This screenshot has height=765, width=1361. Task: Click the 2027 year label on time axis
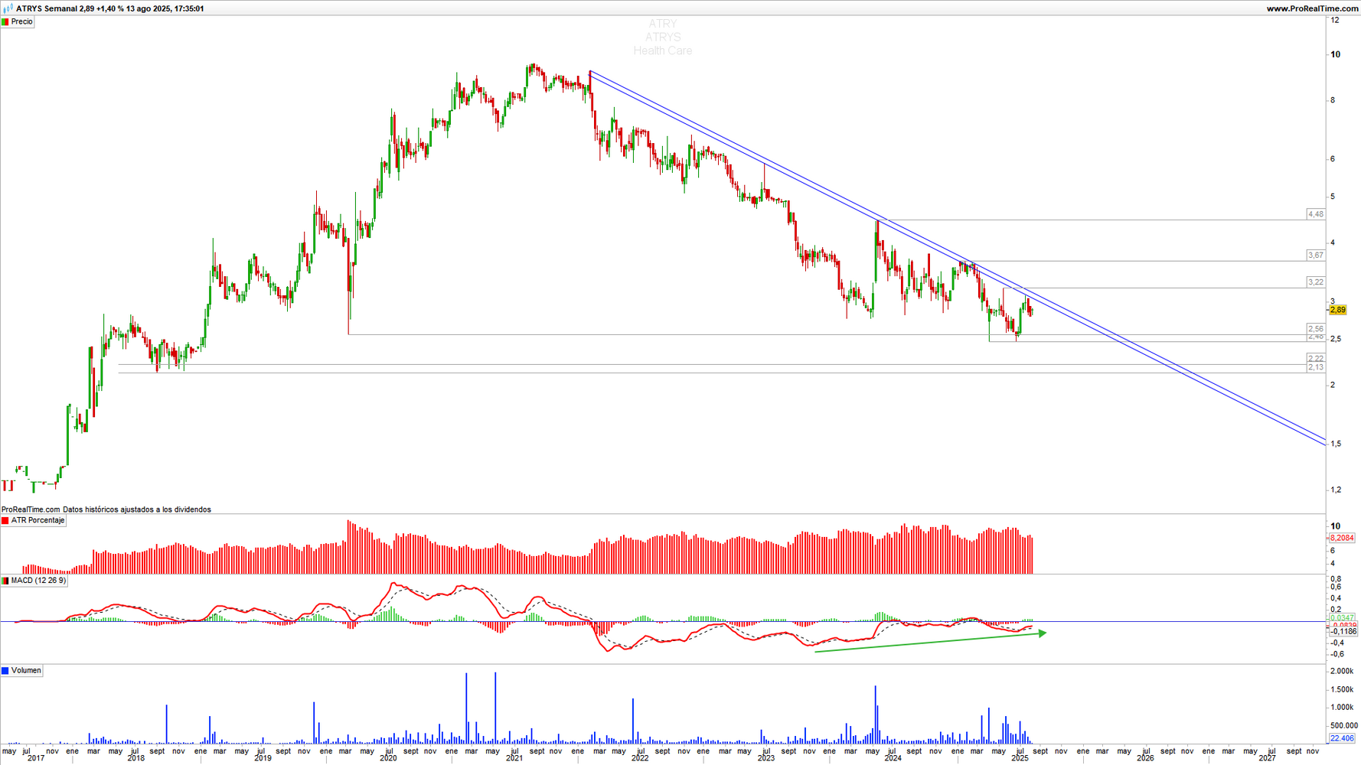(x=1268, y=759)
